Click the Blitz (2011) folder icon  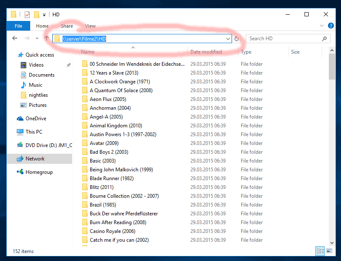pyautogui.click(x=85, y=187)
